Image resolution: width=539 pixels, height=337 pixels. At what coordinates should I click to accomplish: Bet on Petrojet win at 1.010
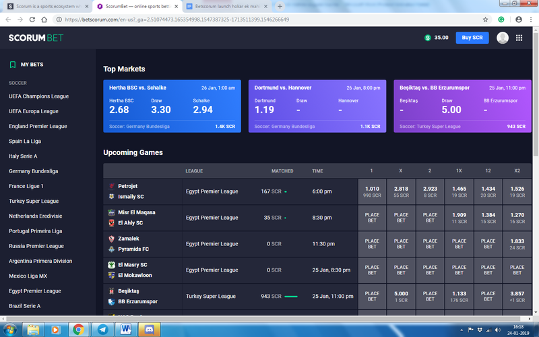click(372, 191)
